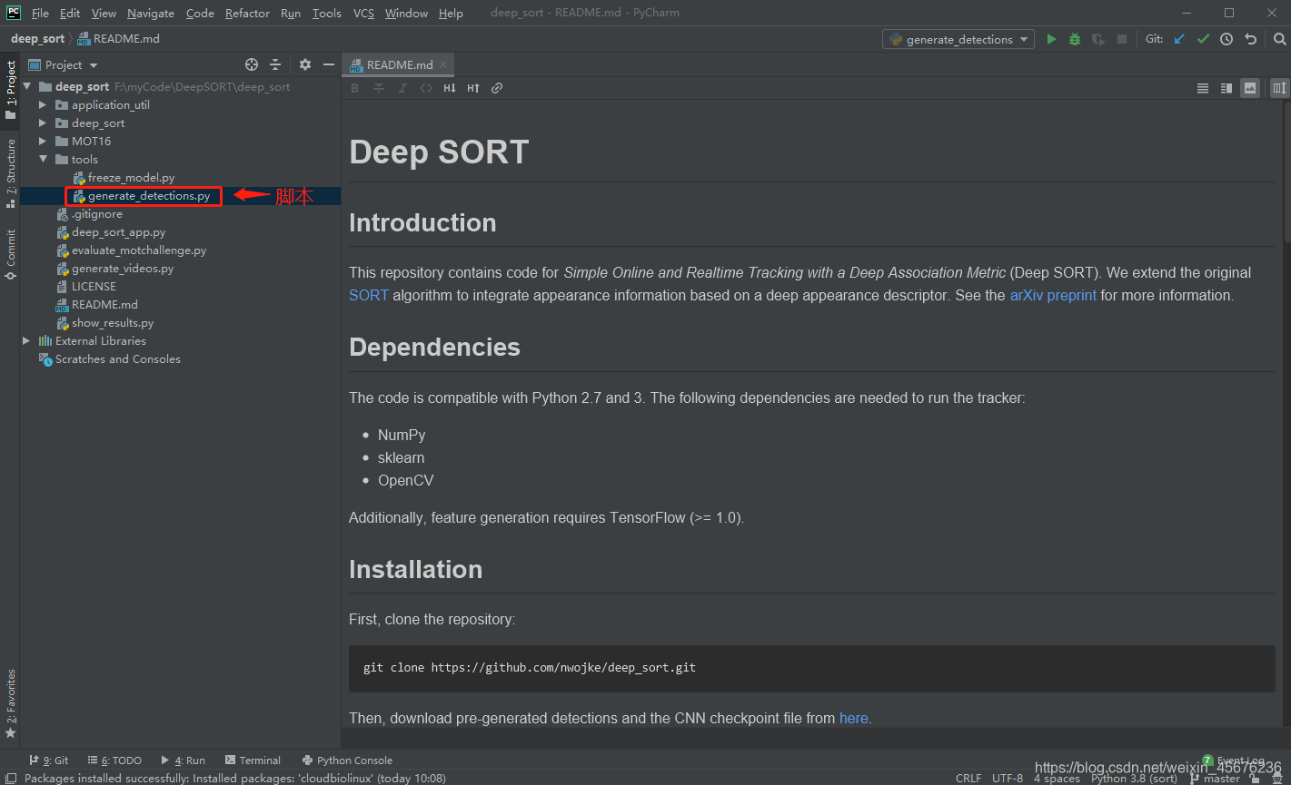The image size is (1291, 785).
Task: Apply strikethrough in markdown toolbar
Action: [379, 88]
